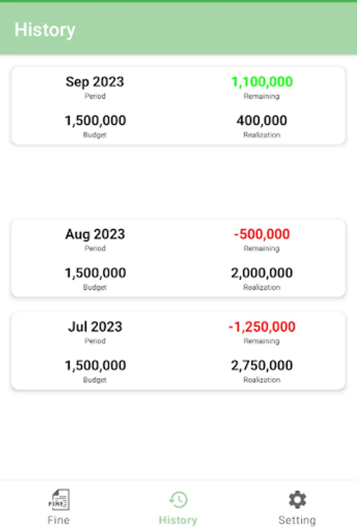Screen dimensions: 357x532
Task: Select the 400,000 realization value
Action: [x=261, y=121]
